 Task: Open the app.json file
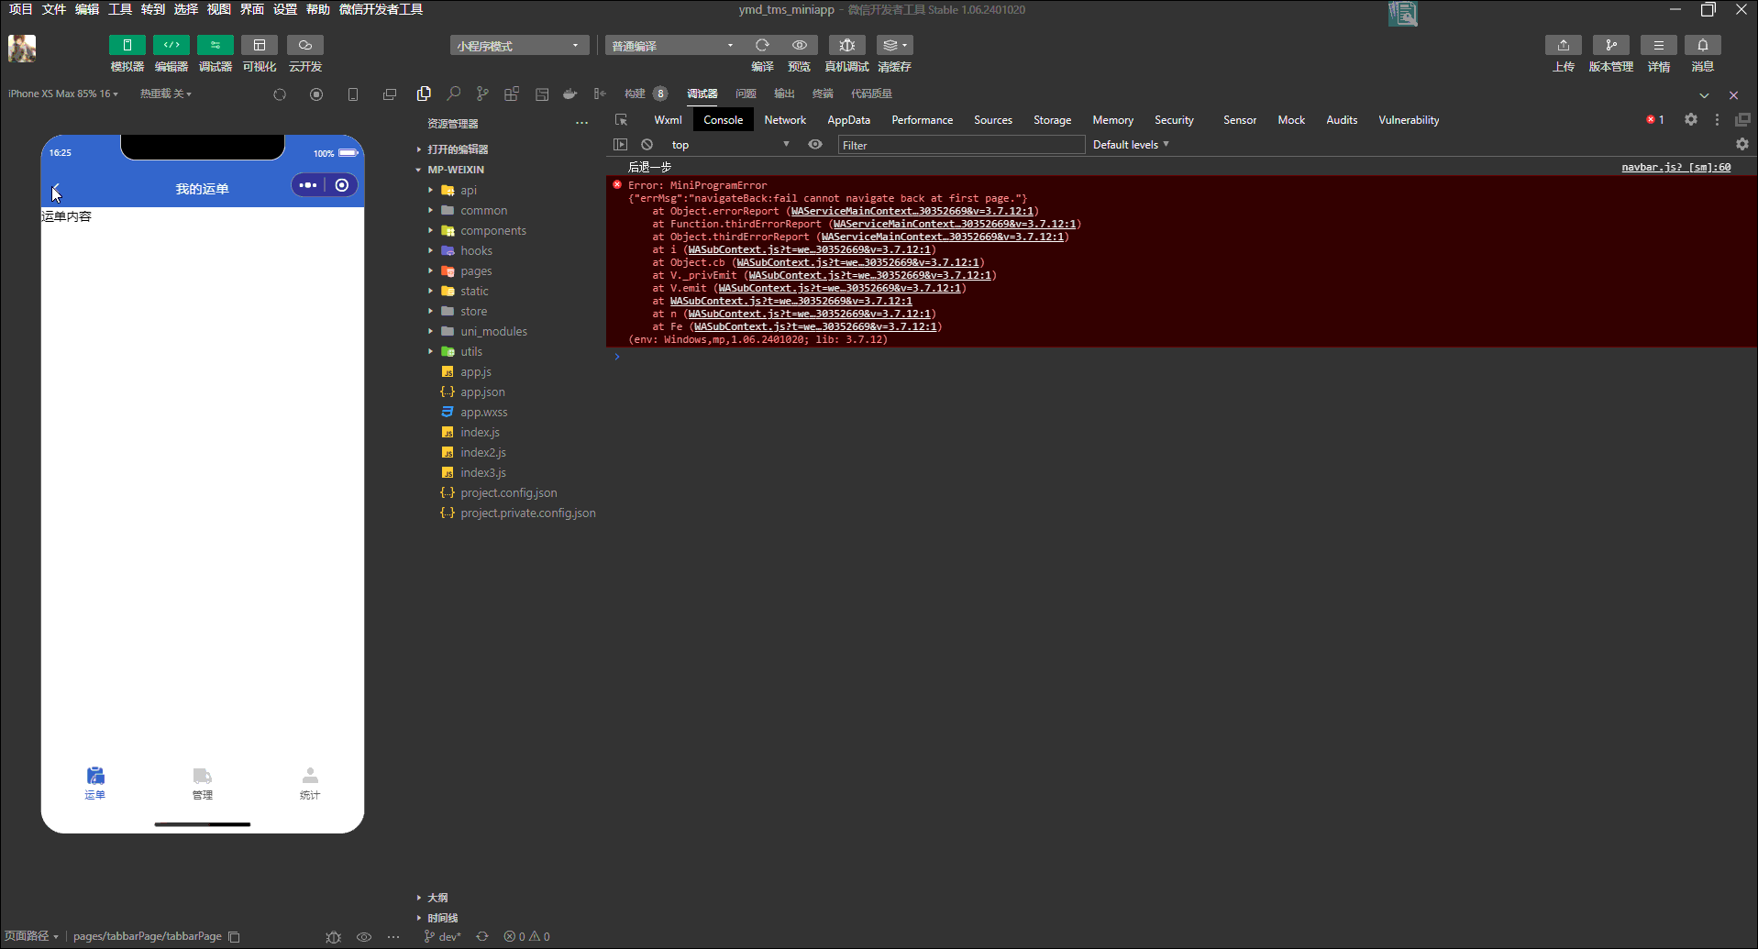pyautogui.click(x=482, y=392)
